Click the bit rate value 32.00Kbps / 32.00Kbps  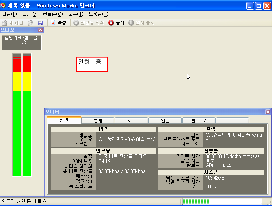(x=122, y=171)
